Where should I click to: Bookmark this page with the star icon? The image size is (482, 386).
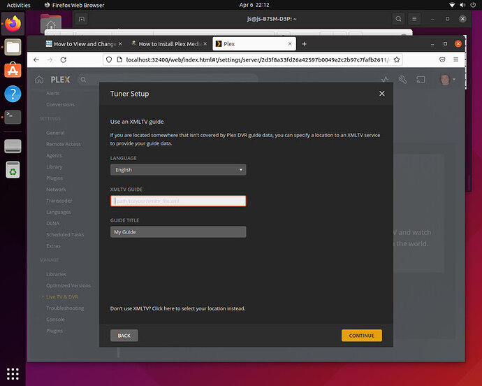click(x=397, y=59)
